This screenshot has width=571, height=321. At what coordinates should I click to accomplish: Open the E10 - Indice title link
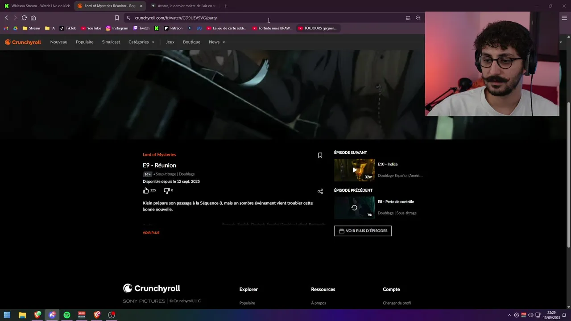(388, 165)
